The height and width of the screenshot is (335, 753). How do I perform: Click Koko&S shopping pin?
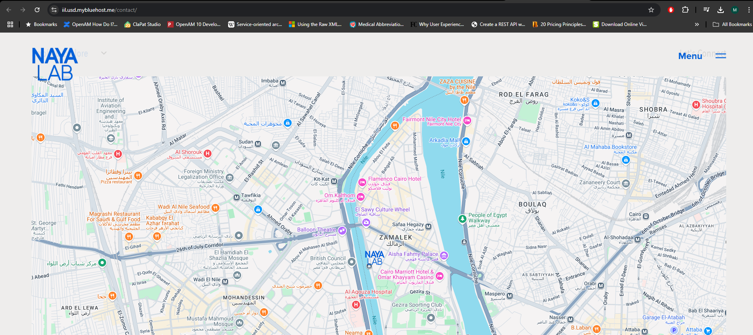[x=596, y=103]
